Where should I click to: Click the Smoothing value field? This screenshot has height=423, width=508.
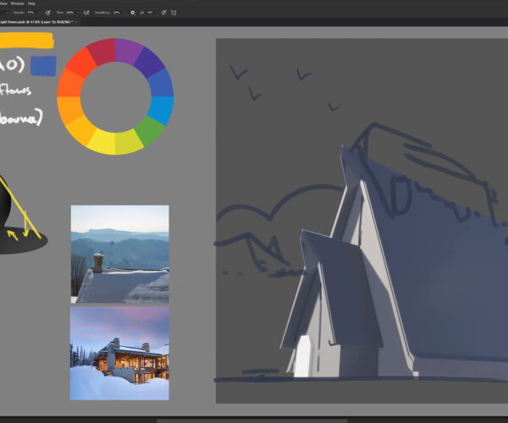click(x=117, y=13)
